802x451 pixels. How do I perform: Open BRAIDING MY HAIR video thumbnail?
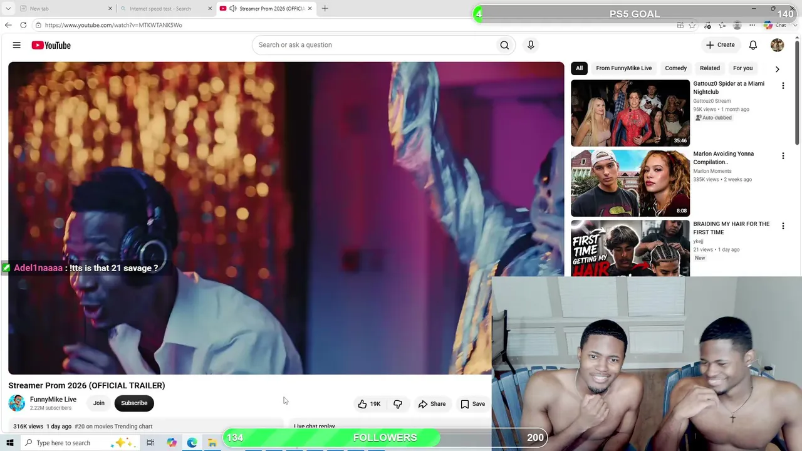630,248
